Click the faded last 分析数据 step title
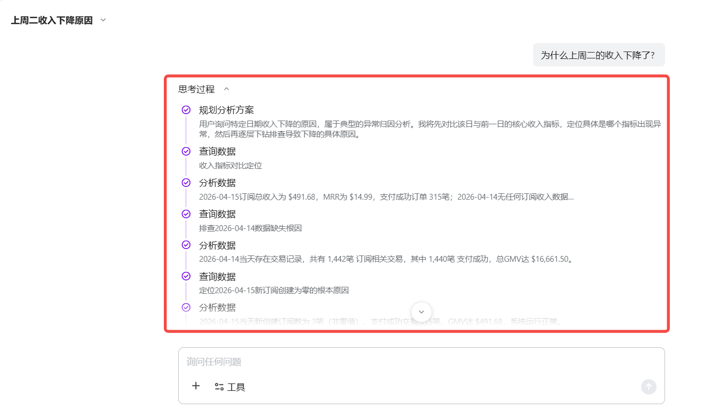The width and height of the screenshot is (714, 410). (217, 307)
